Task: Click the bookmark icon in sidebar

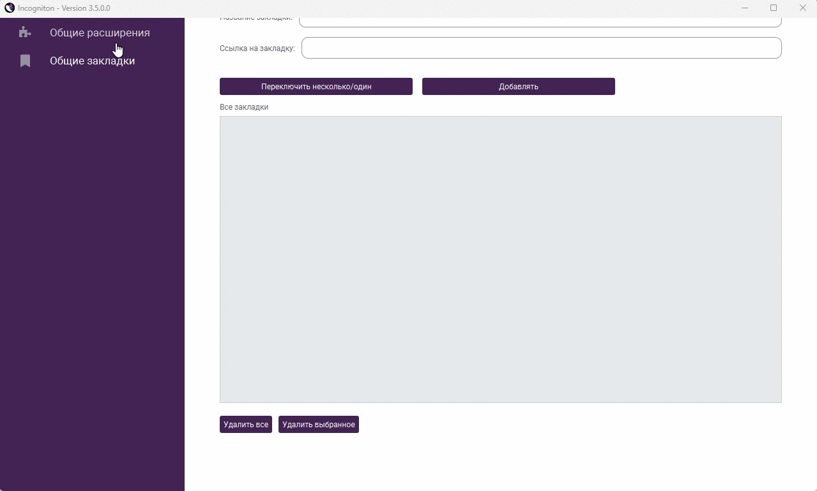Action: tap(25, 61)
